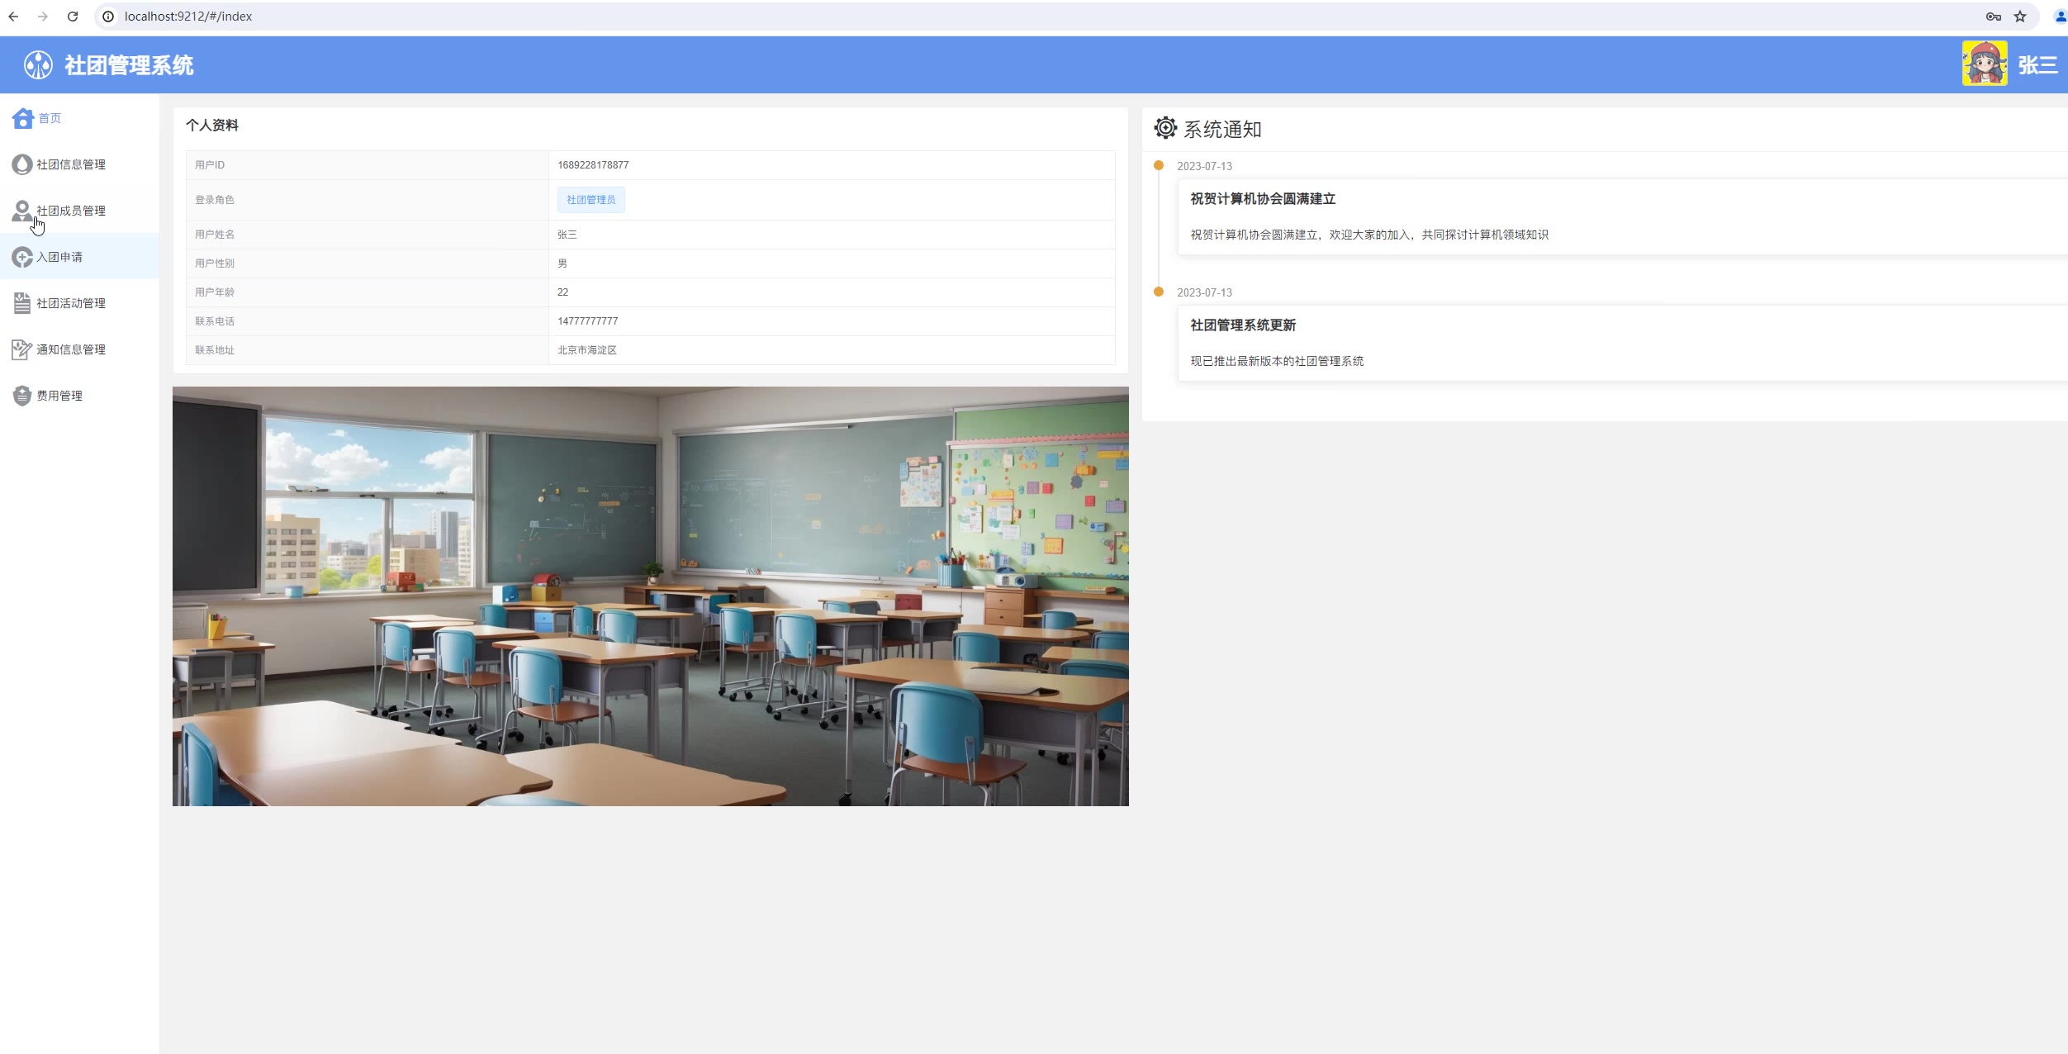This screenshot has height=1054, width=2068.
Task: Click user ID value 1689228178877
Action: [x=593, y=165]
